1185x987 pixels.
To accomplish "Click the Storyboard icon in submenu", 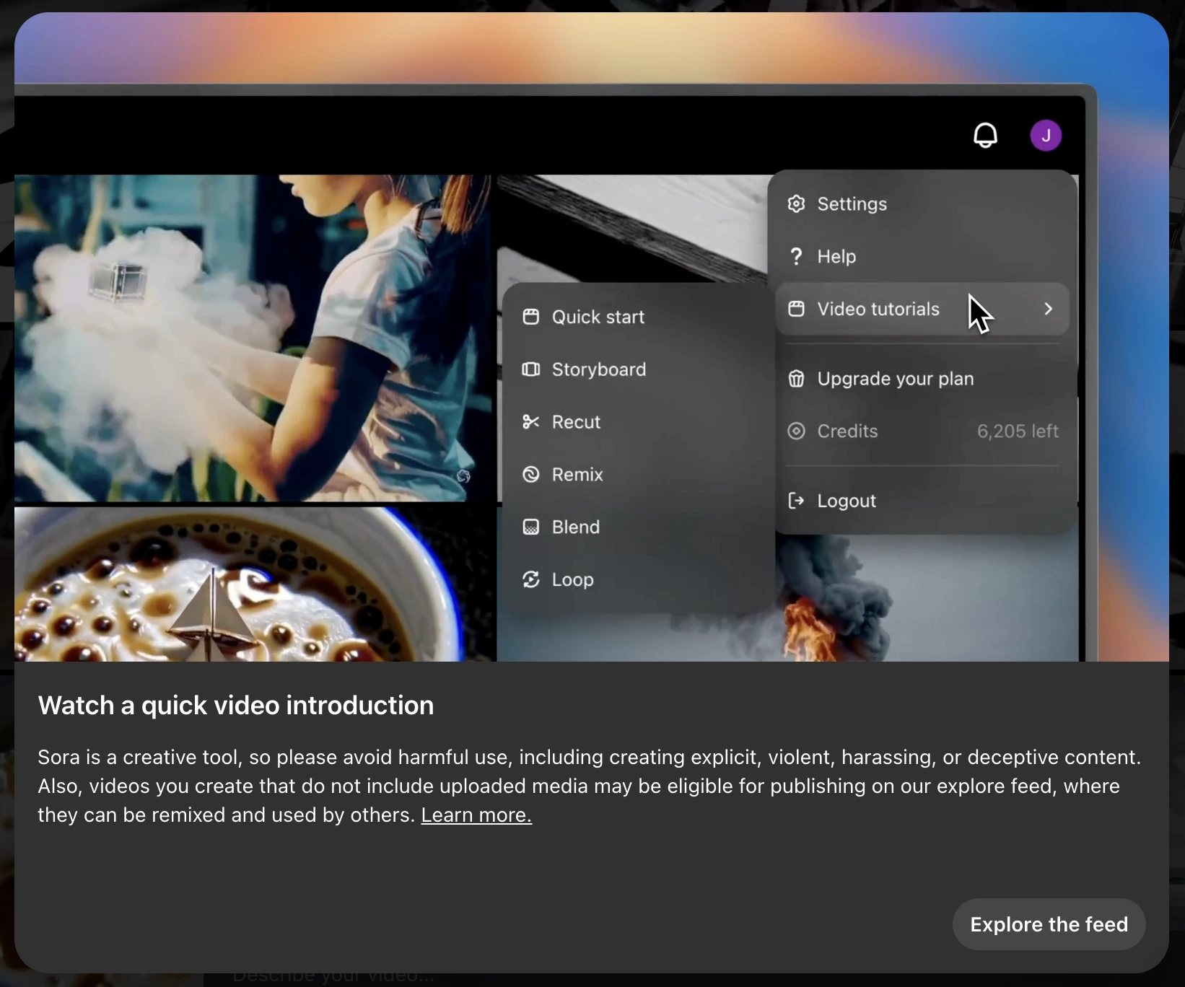I will (x=531, y=369).
